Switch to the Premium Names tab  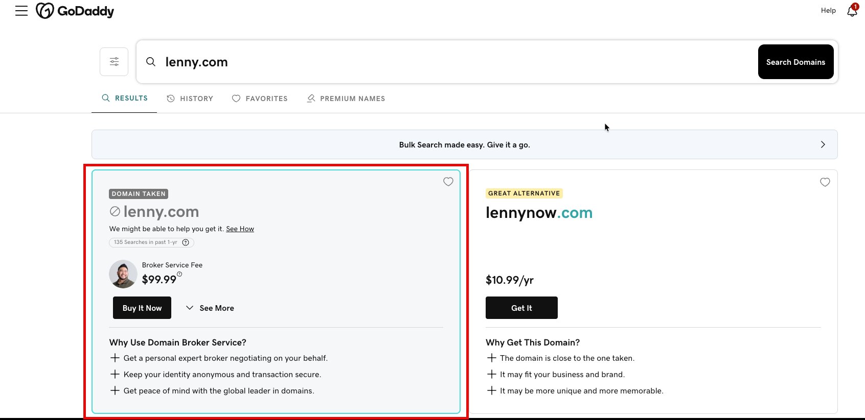coord(346,98)
